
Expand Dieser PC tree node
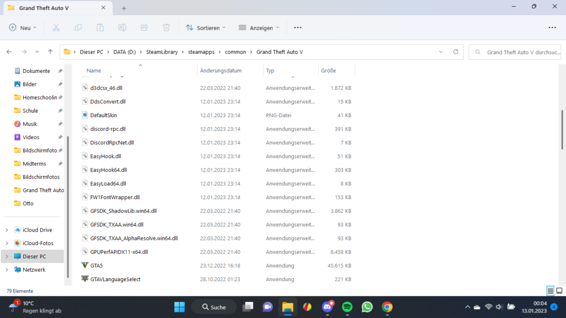pos(7,257)
